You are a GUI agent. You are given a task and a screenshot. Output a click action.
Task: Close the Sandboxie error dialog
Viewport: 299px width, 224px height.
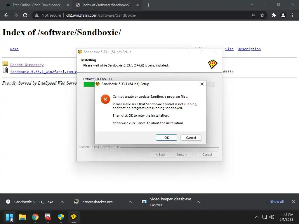(x=202, y=84)
